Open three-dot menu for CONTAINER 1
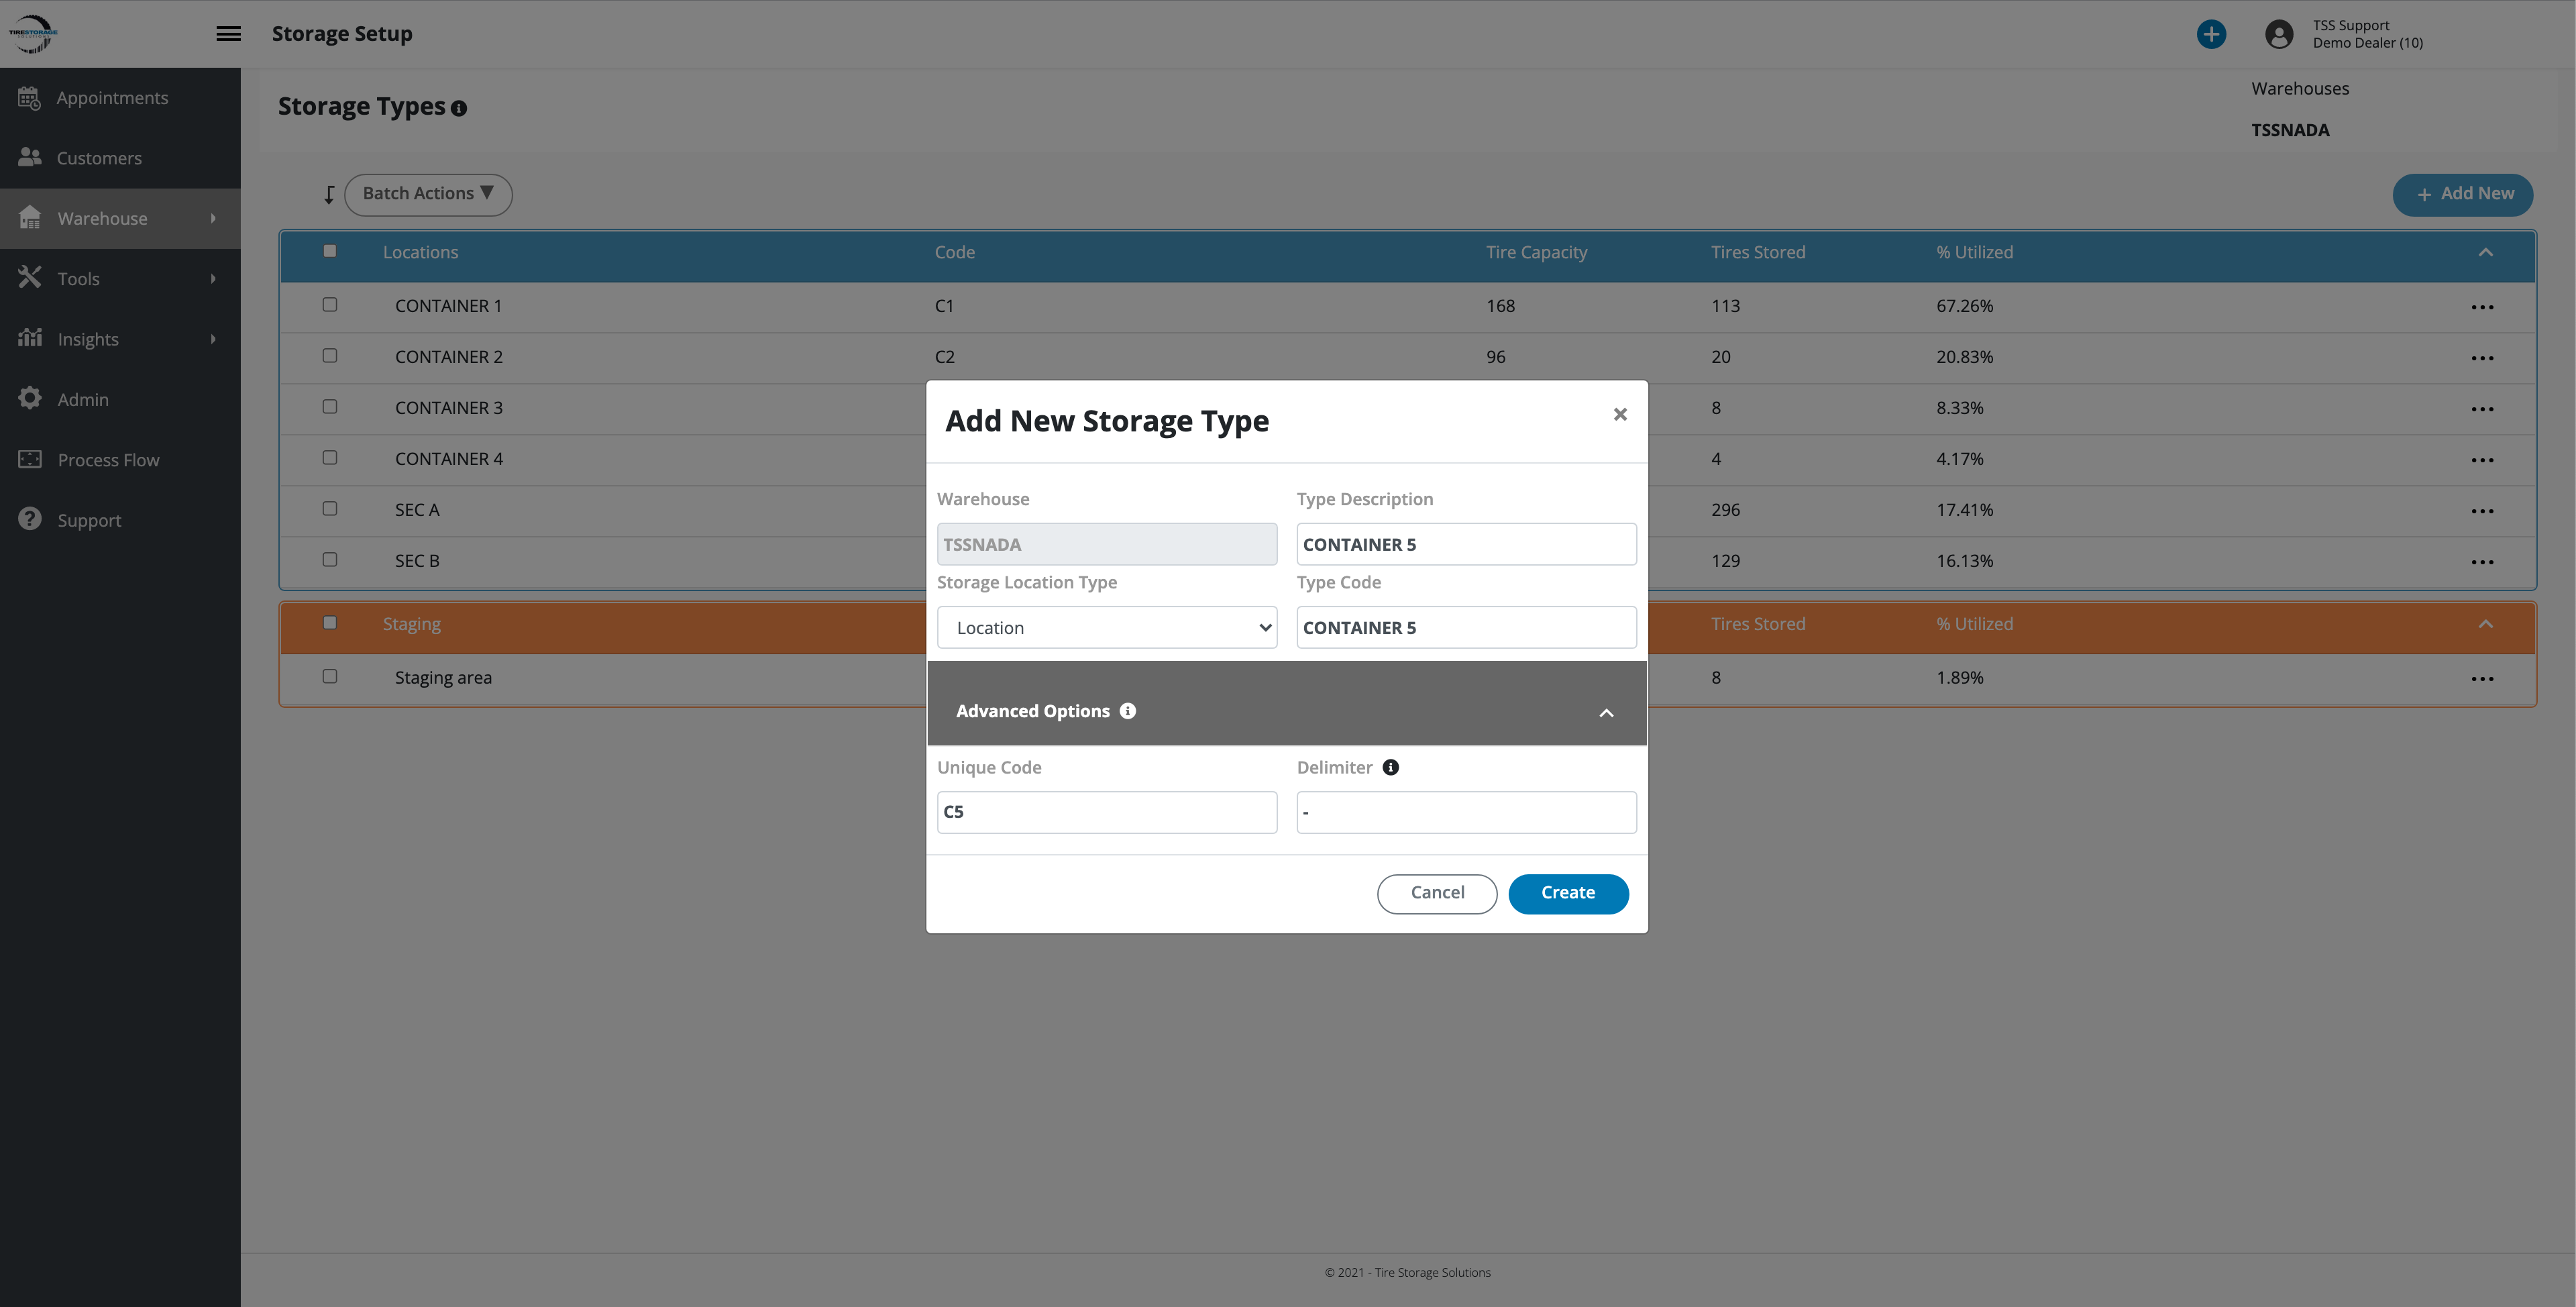The image size is (2576, 1307). [2482, 307]
